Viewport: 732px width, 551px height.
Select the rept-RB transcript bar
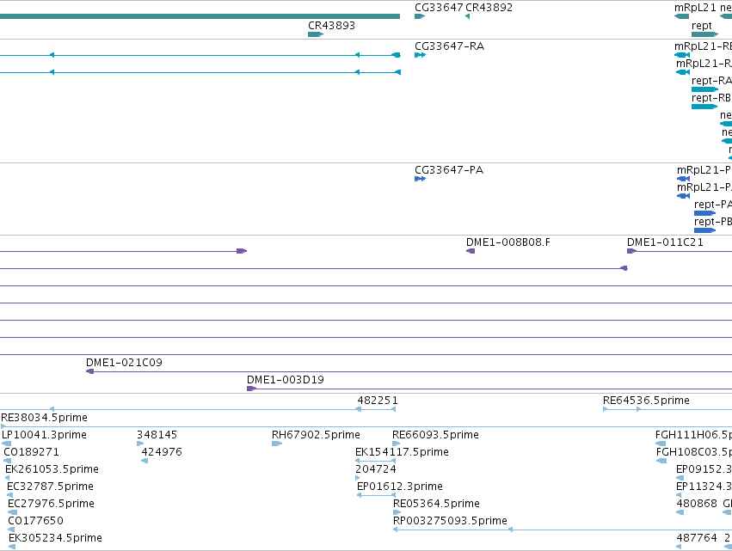point(704,107)
